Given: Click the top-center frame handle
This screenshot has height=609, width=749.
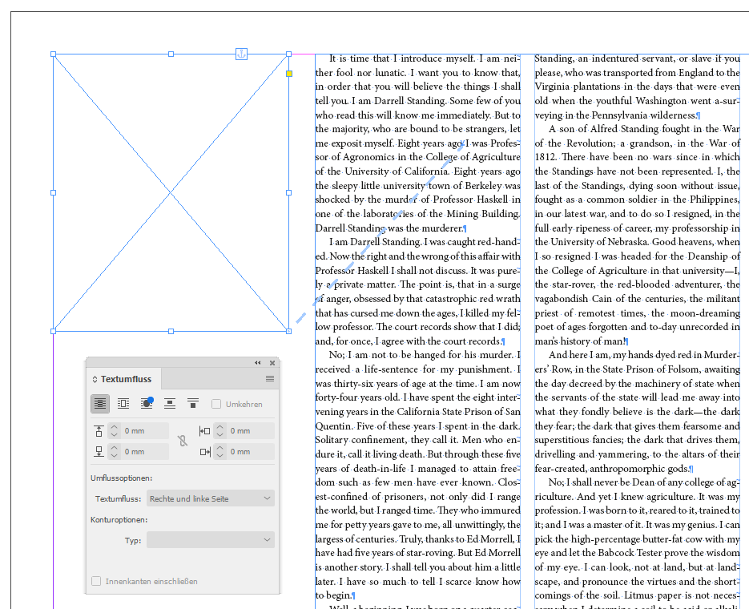Looking at the screenshot, I should pyautogui.click(x=171, y=54).
